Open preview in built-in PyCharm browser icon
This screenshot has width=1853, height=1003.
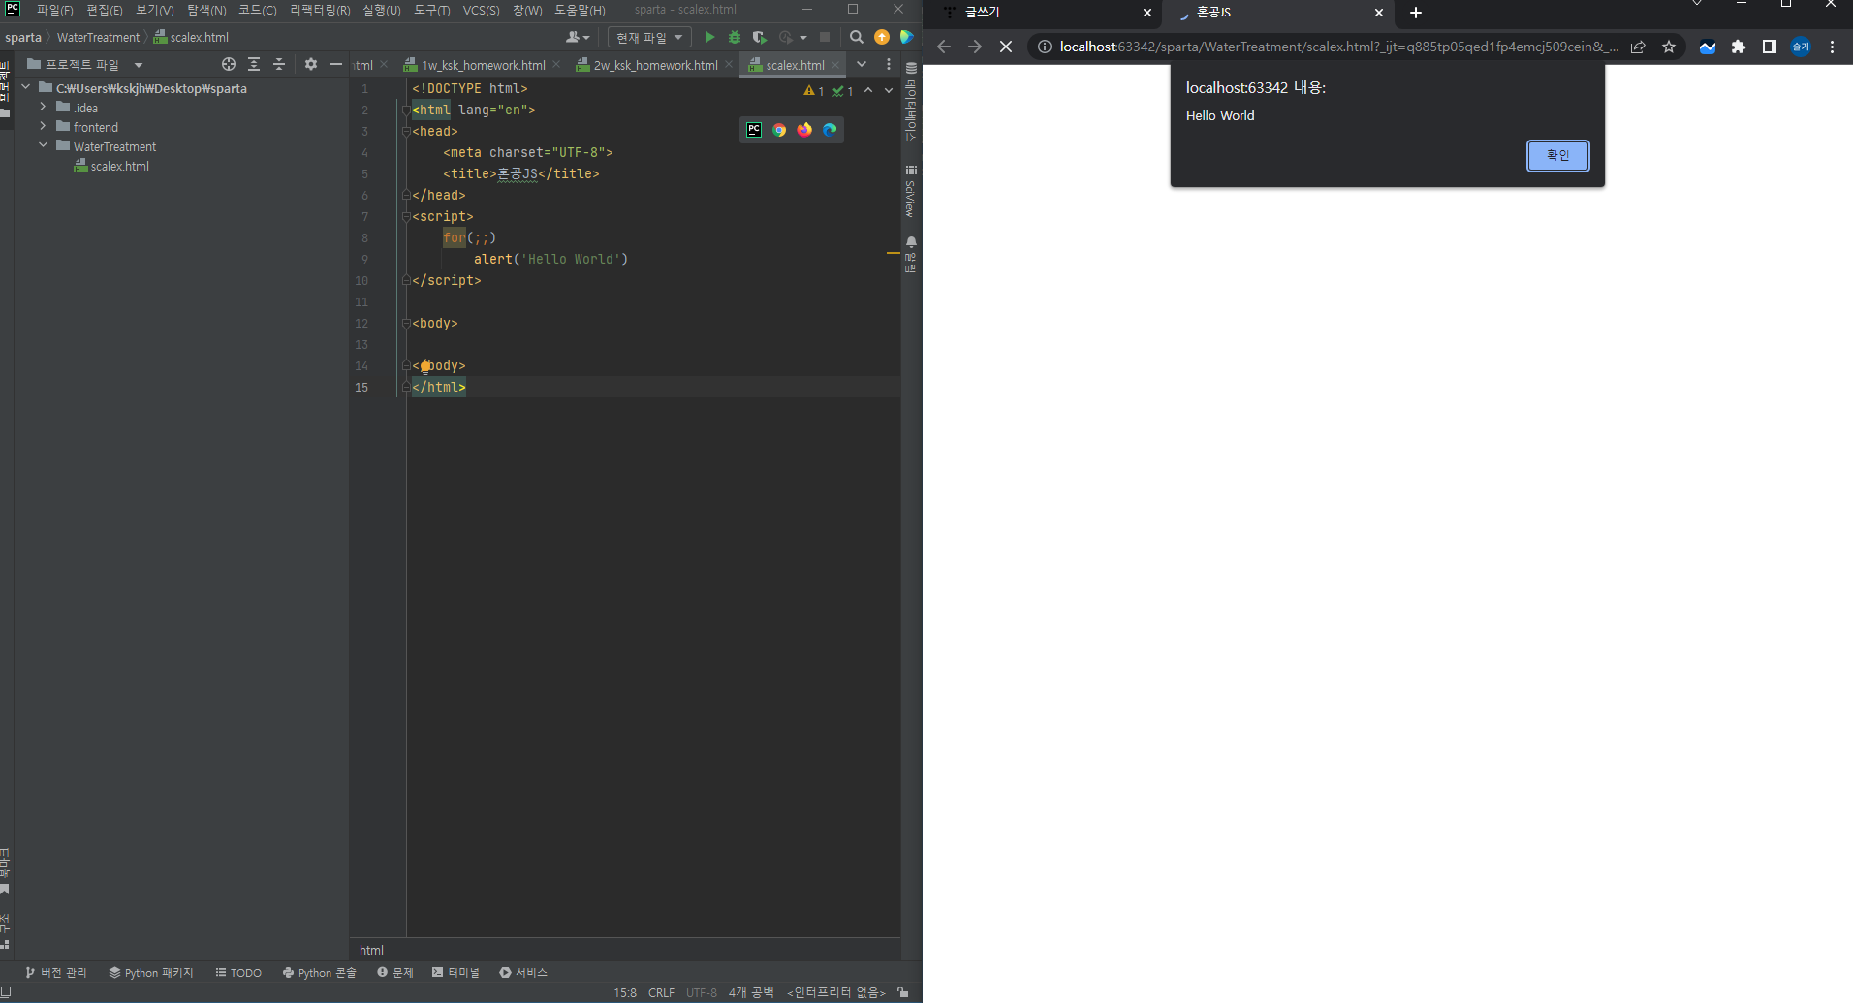pos(754,129)
